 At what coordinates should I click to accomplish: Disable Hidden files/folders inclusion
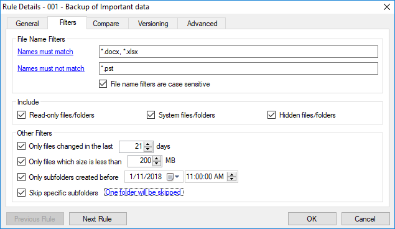click(272, 115)
